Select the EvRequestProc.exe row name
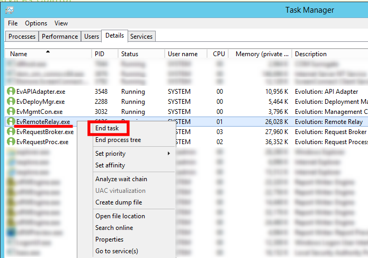 coord(42,142)
